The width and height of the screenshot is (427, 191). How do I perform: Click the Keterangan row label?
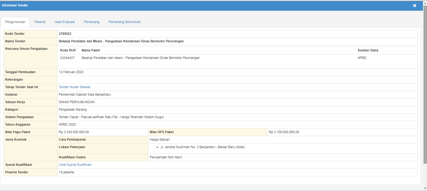14,80
